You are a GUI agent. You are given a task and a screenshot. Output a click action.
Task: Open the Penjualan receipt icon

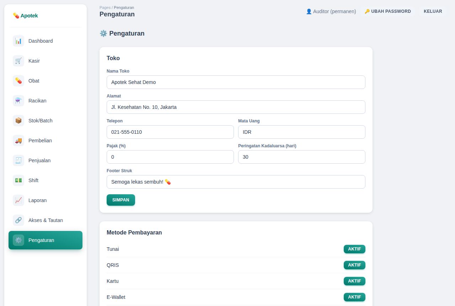pyautogui.click(x=18, y=160)
